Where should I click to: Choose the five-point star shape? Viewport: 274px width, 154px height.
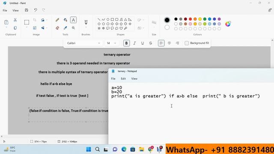[99, 28]
